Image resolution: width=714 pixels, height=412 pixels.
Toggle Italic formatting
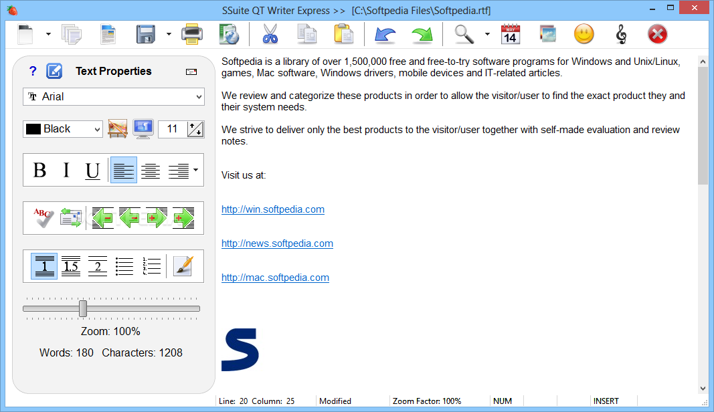(66, 171)
